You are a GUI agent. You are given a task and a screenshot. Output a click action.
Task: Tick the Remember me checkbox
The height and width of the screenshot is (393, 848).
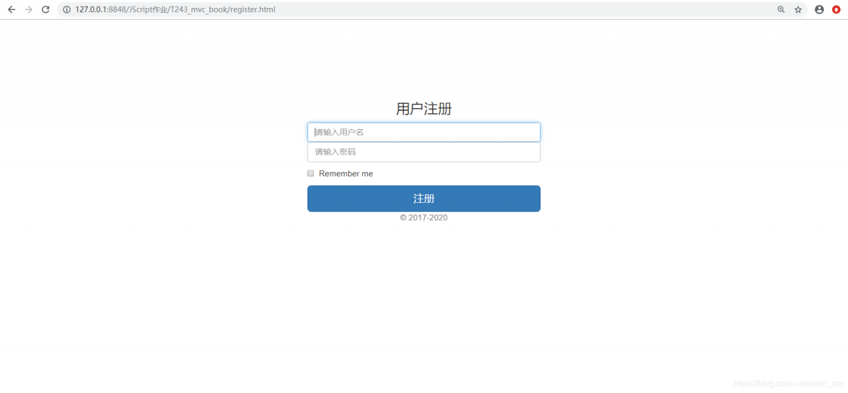311,173
